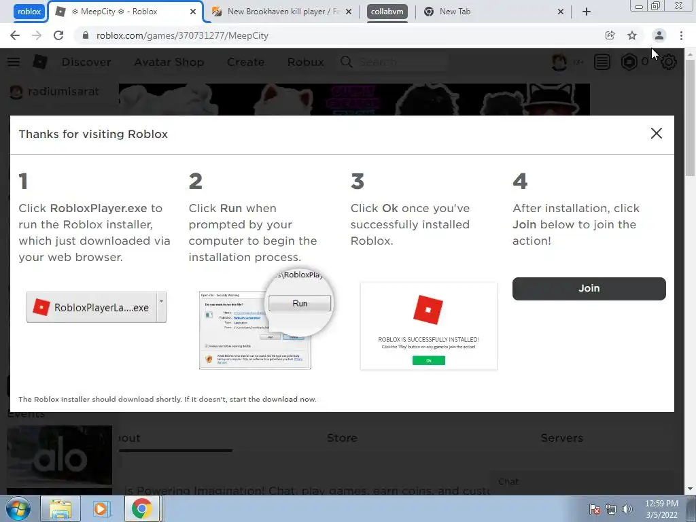Screen dimensions: 696x522
Task: Open Windows Media Player from the taskbar
Action: pyautogui.click(x=101, y=508)
